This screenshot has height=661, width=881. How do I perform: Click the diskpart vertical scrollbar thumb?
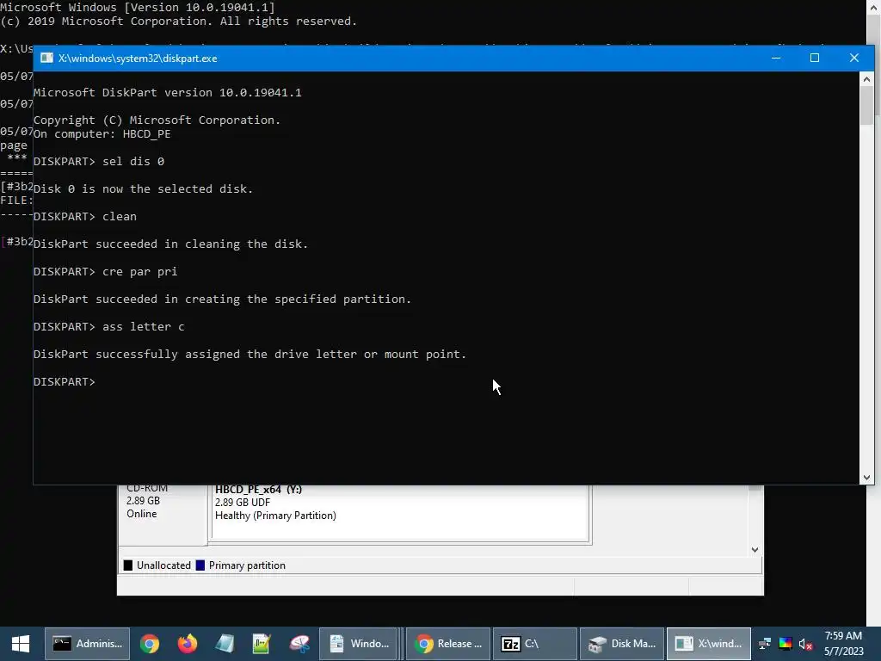[866, 106]
